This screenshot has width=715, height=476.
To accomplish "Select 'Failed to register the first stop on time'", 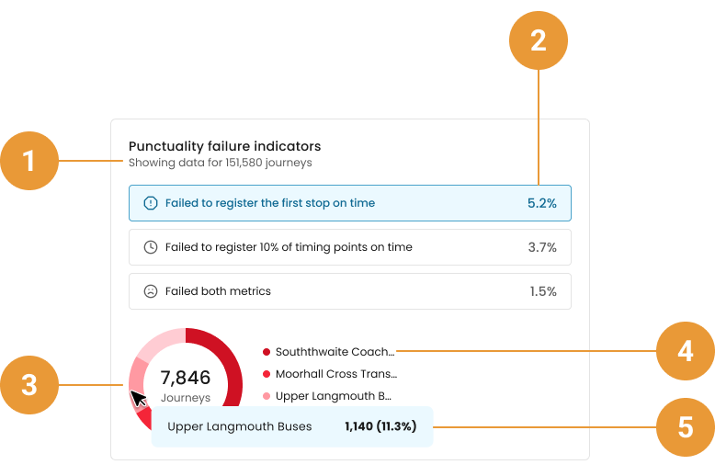I will [350, 203].
